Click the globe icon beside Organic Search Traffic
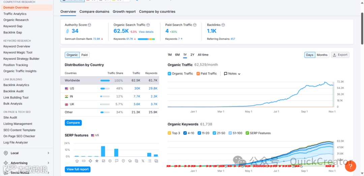The height and width of the screenshot is (176, 364). coord(148,25)
